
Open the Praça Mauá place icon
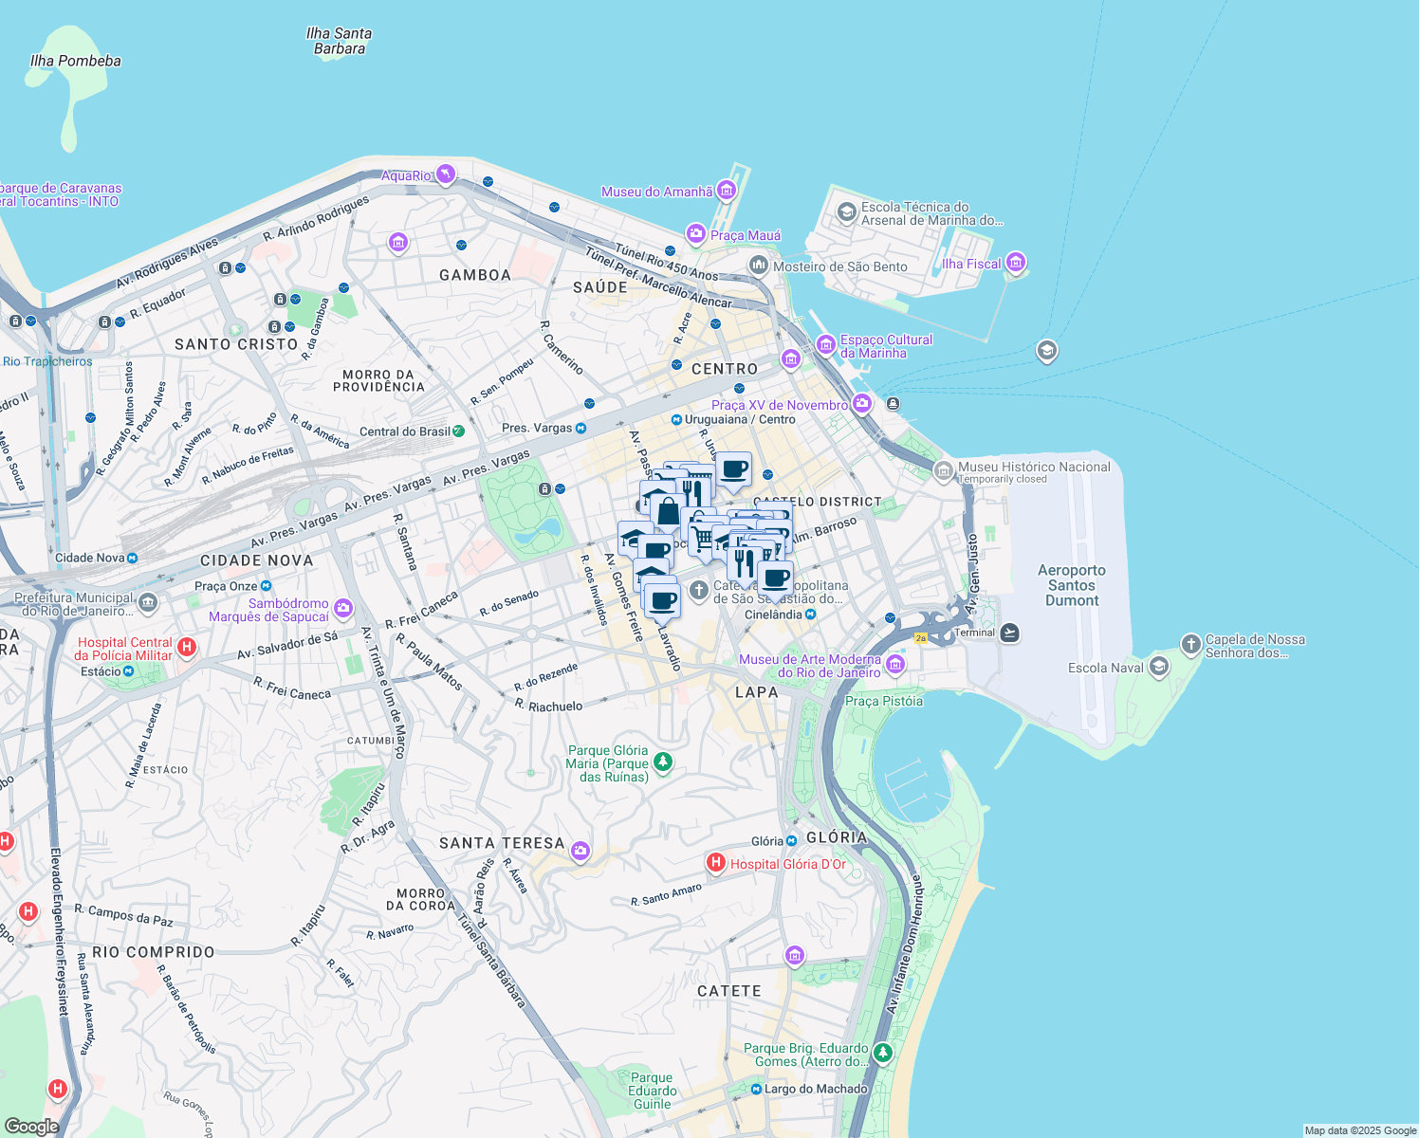point(694,235)
